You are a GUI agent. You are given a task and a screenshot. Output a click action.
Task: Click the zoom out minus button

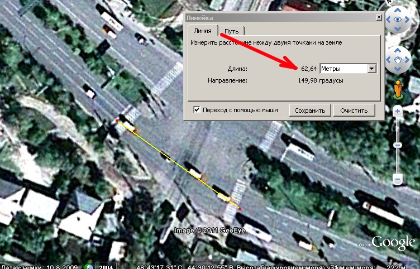click(398, 179)
